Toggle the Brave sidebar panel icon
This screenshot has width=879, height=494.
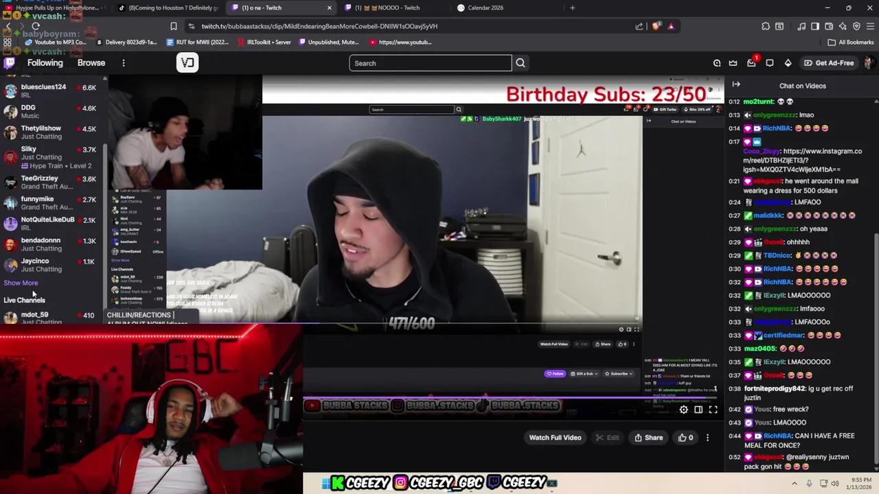pyautogui.click(x=815, y=26)
